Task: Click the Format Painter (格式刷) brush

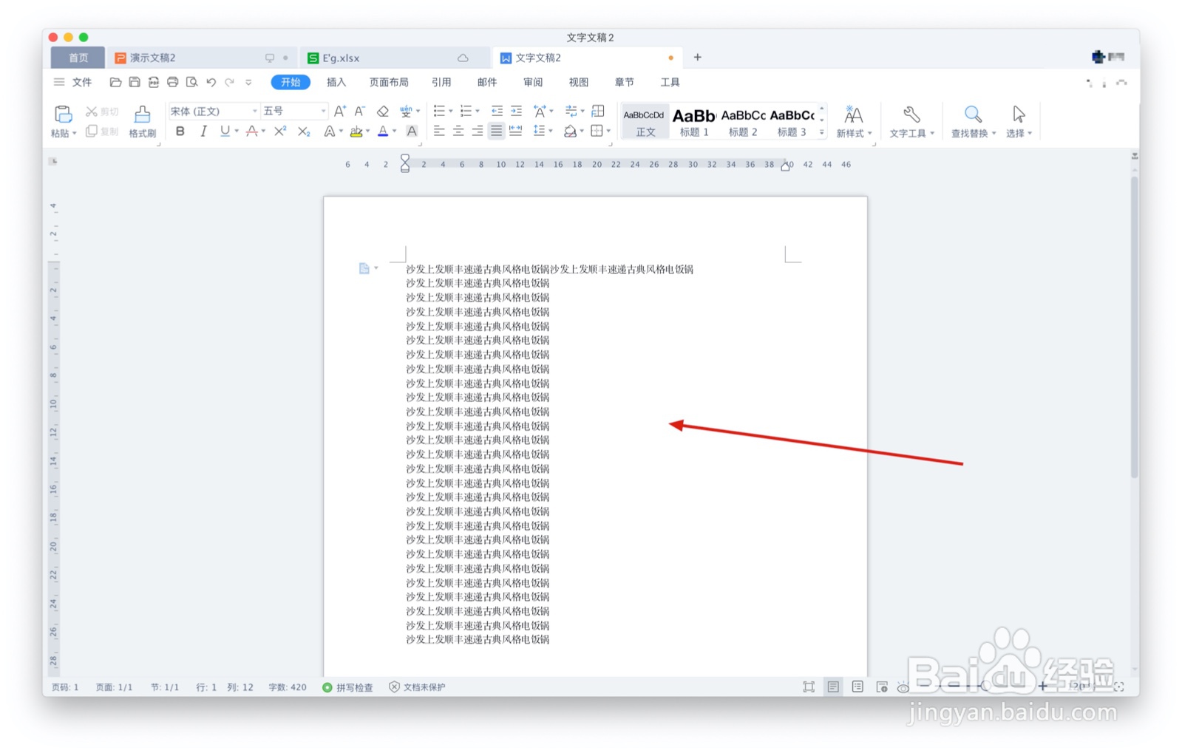Action: tap(142, 114)
